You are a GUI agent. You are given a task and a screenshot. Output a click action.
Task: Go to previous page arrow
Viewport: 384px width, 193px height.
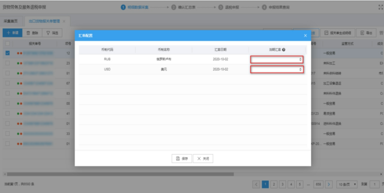pyautogui.click(x=256, y=184)
